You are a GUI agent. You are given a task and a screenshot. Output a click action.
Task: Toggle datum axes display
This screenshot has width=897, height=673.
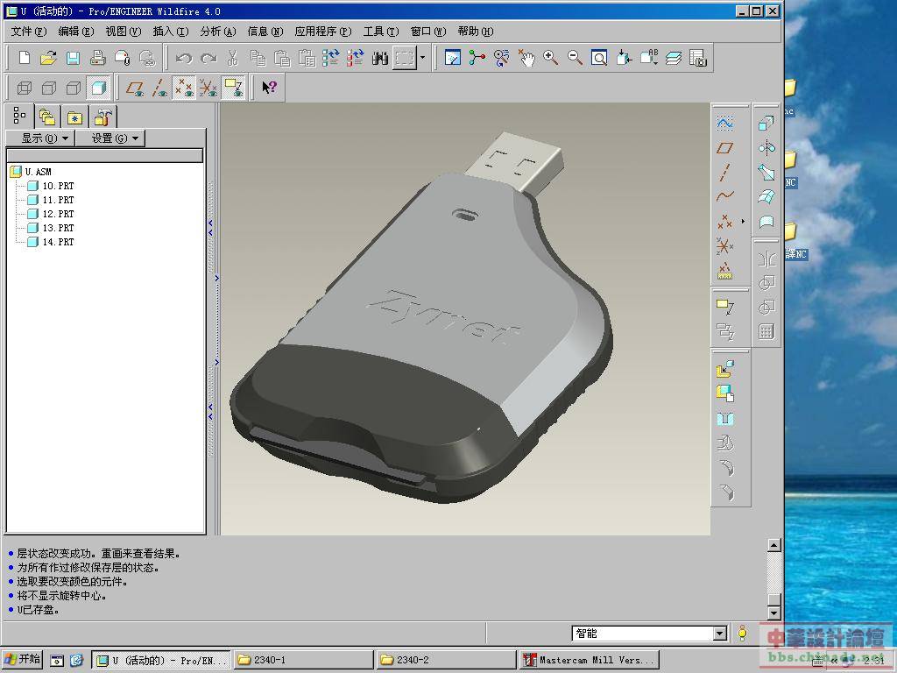pos(159,88)
